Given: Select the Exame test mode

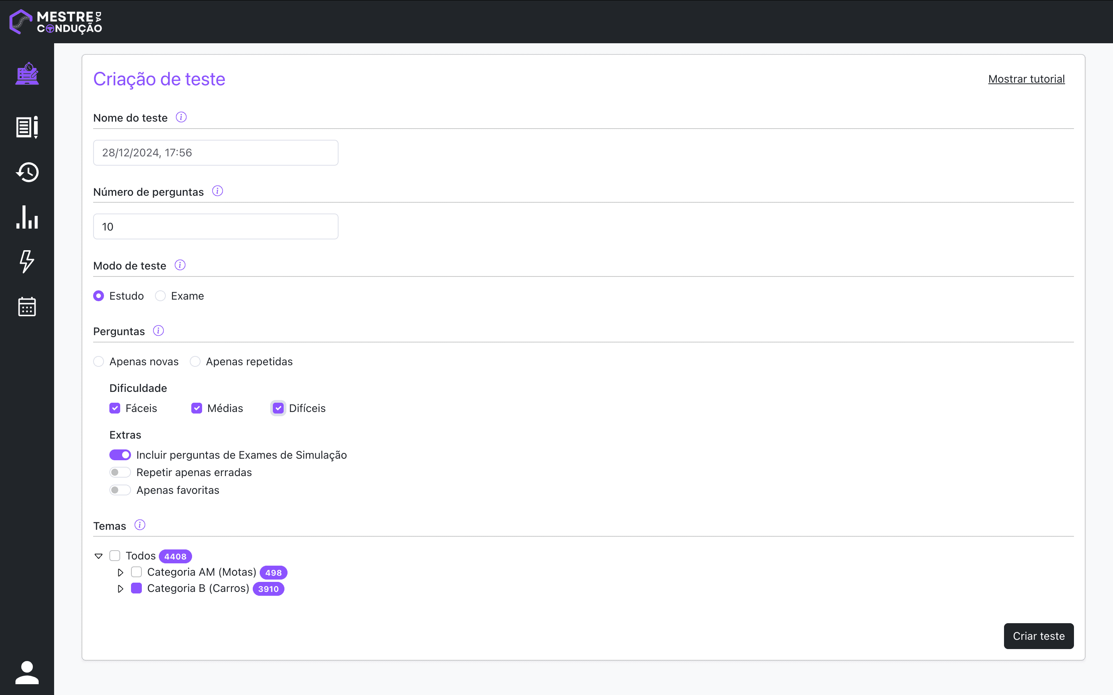Looking at the screenshot, I should point(160,295).
